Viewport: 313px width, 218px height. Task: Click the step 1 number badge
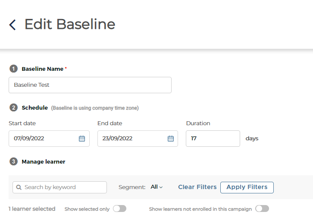tap(13, 69)
